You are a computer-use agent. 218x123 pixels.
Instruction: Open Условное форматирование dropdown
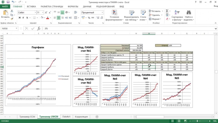[x=114, y=15]
